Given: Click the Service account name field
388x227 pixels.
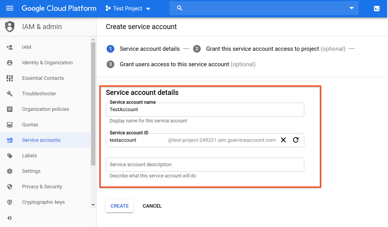Looking at the screenshot, I should (x=205, y=110).
